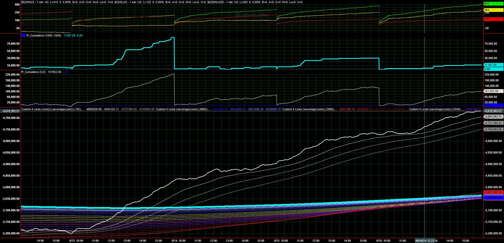Screen dimensions: 504x243
Task: Click the red -5,021,769.19 value marker
Action: coord(493,192)
